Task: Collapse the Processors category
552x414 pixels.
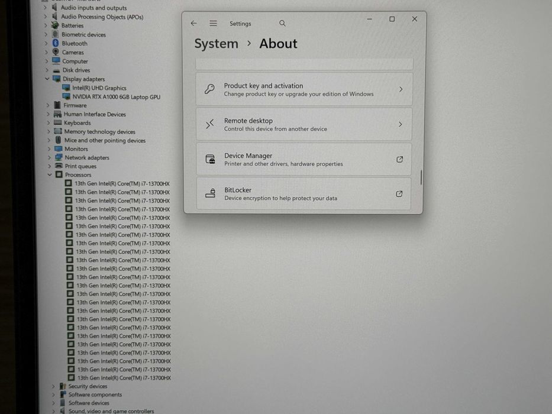Action: click(50, 174)
